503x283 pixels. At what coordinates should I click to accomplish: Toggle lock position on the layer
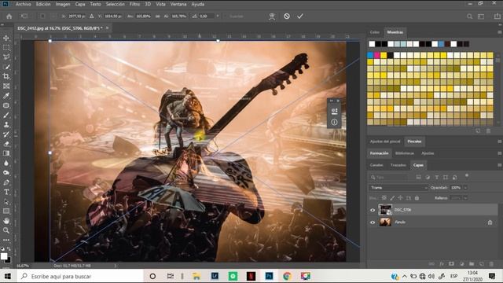pyautogui.click(x=400, y=198)
